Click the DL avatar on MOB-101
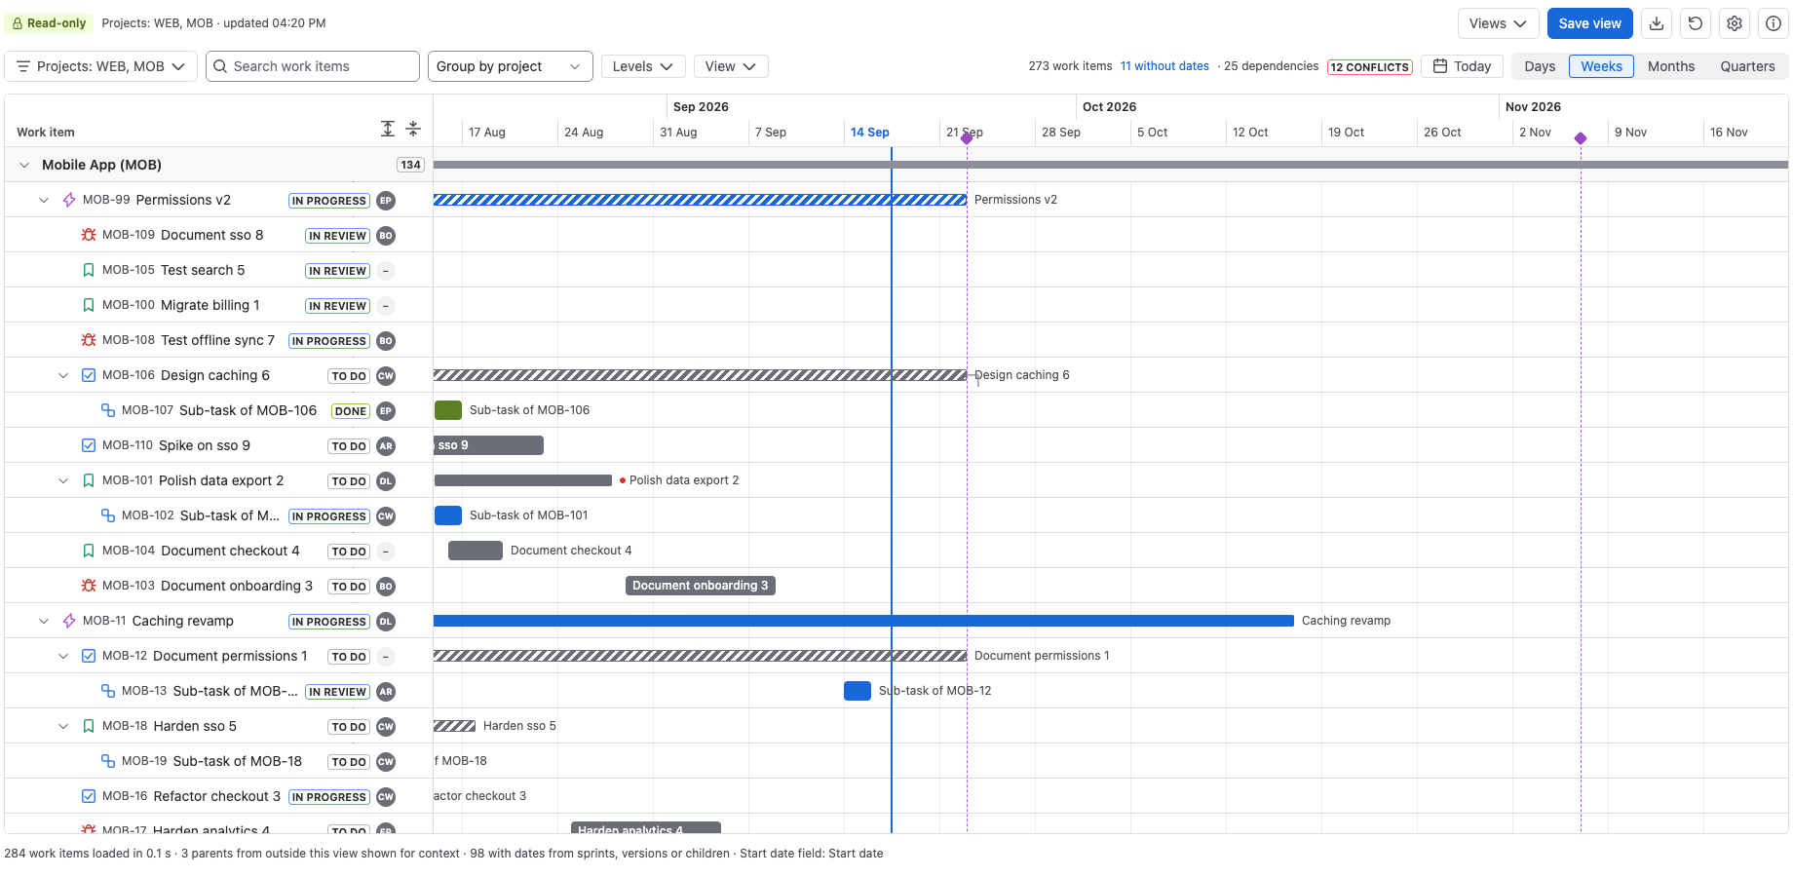Screen dimensions: 1793x877 pyautogui.click(x=386, y=481)
